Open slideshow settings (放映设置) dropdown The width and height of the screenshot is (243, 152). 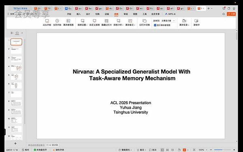pos(83,22)
